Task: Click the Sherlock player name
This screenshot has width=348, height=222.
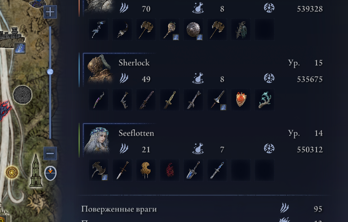Action: click(134, 63)
